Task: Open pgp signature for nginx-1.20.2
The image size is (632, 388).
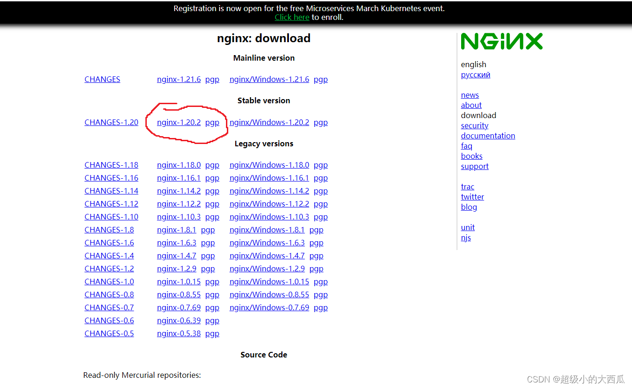Action: pyautogui.click(x=212, y=122)
